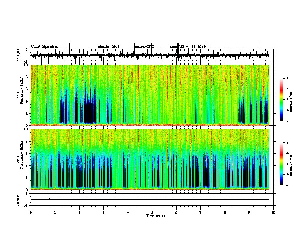Click the "9" tick on time axis

pyautogui.click(x=249, y=212)
